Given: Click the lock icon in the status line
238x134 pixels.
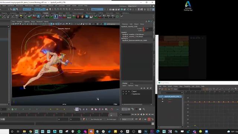Looking at the screenshot, I should pos(47,9).
